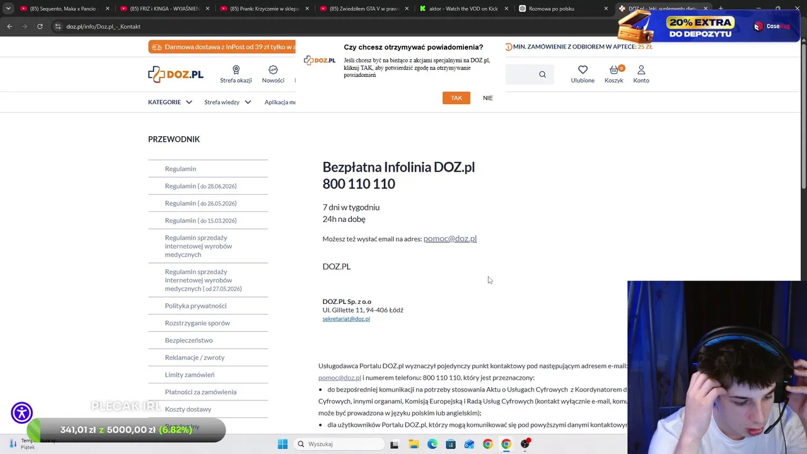Switch to the FRIZ i KINGA tab
This screenshot has width=807, height=454.
pos(165,9)
